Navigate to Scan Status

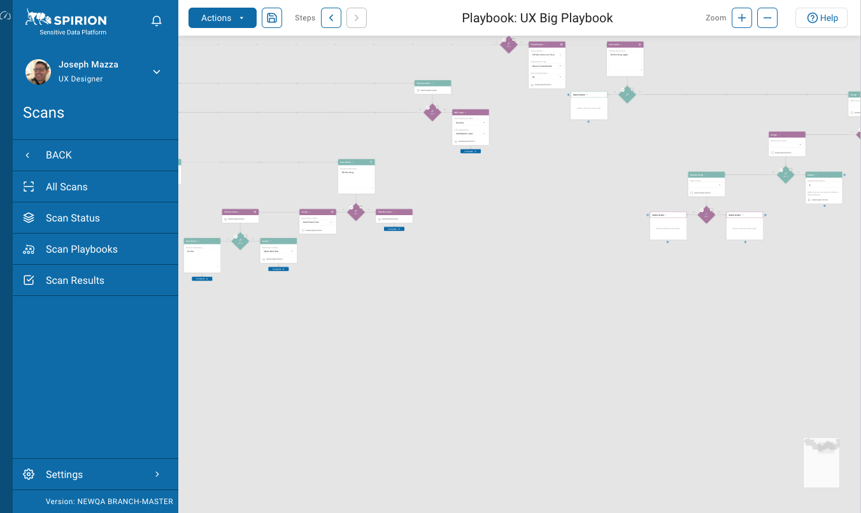coord(73,218)
